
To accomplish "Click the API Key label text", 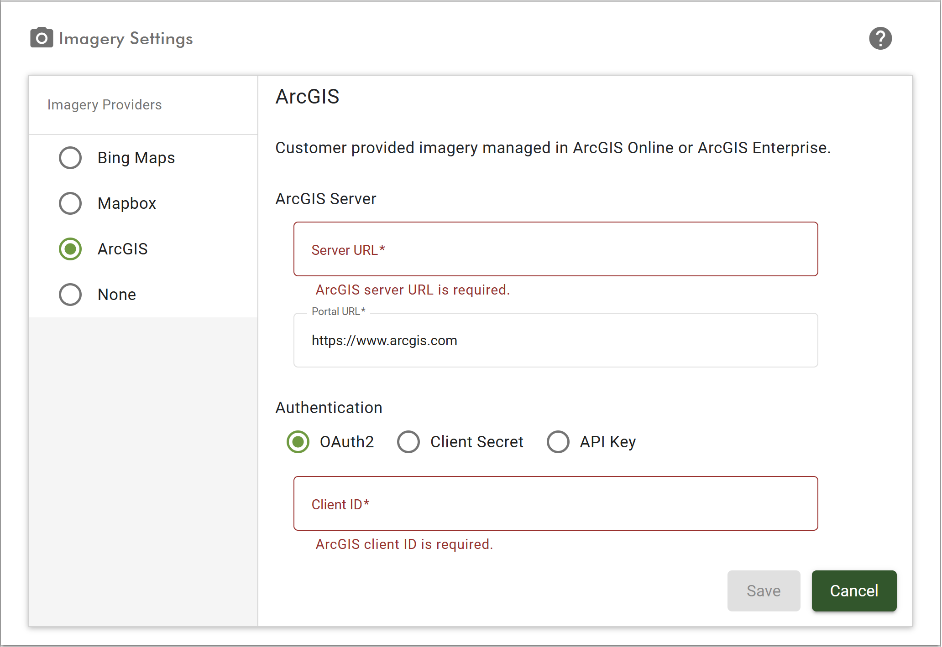I will (607, 442).
